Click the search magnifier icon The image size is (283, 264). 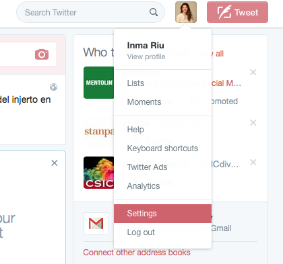coord(154,12)
